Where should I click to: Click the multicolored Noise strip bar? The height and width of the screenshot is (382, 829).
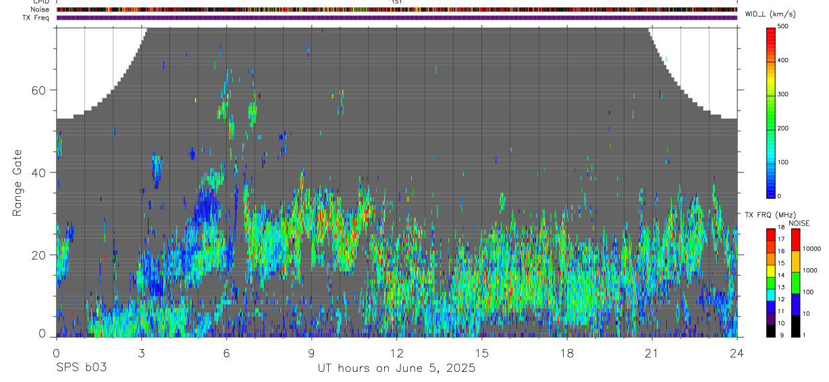tap(396, 9)
